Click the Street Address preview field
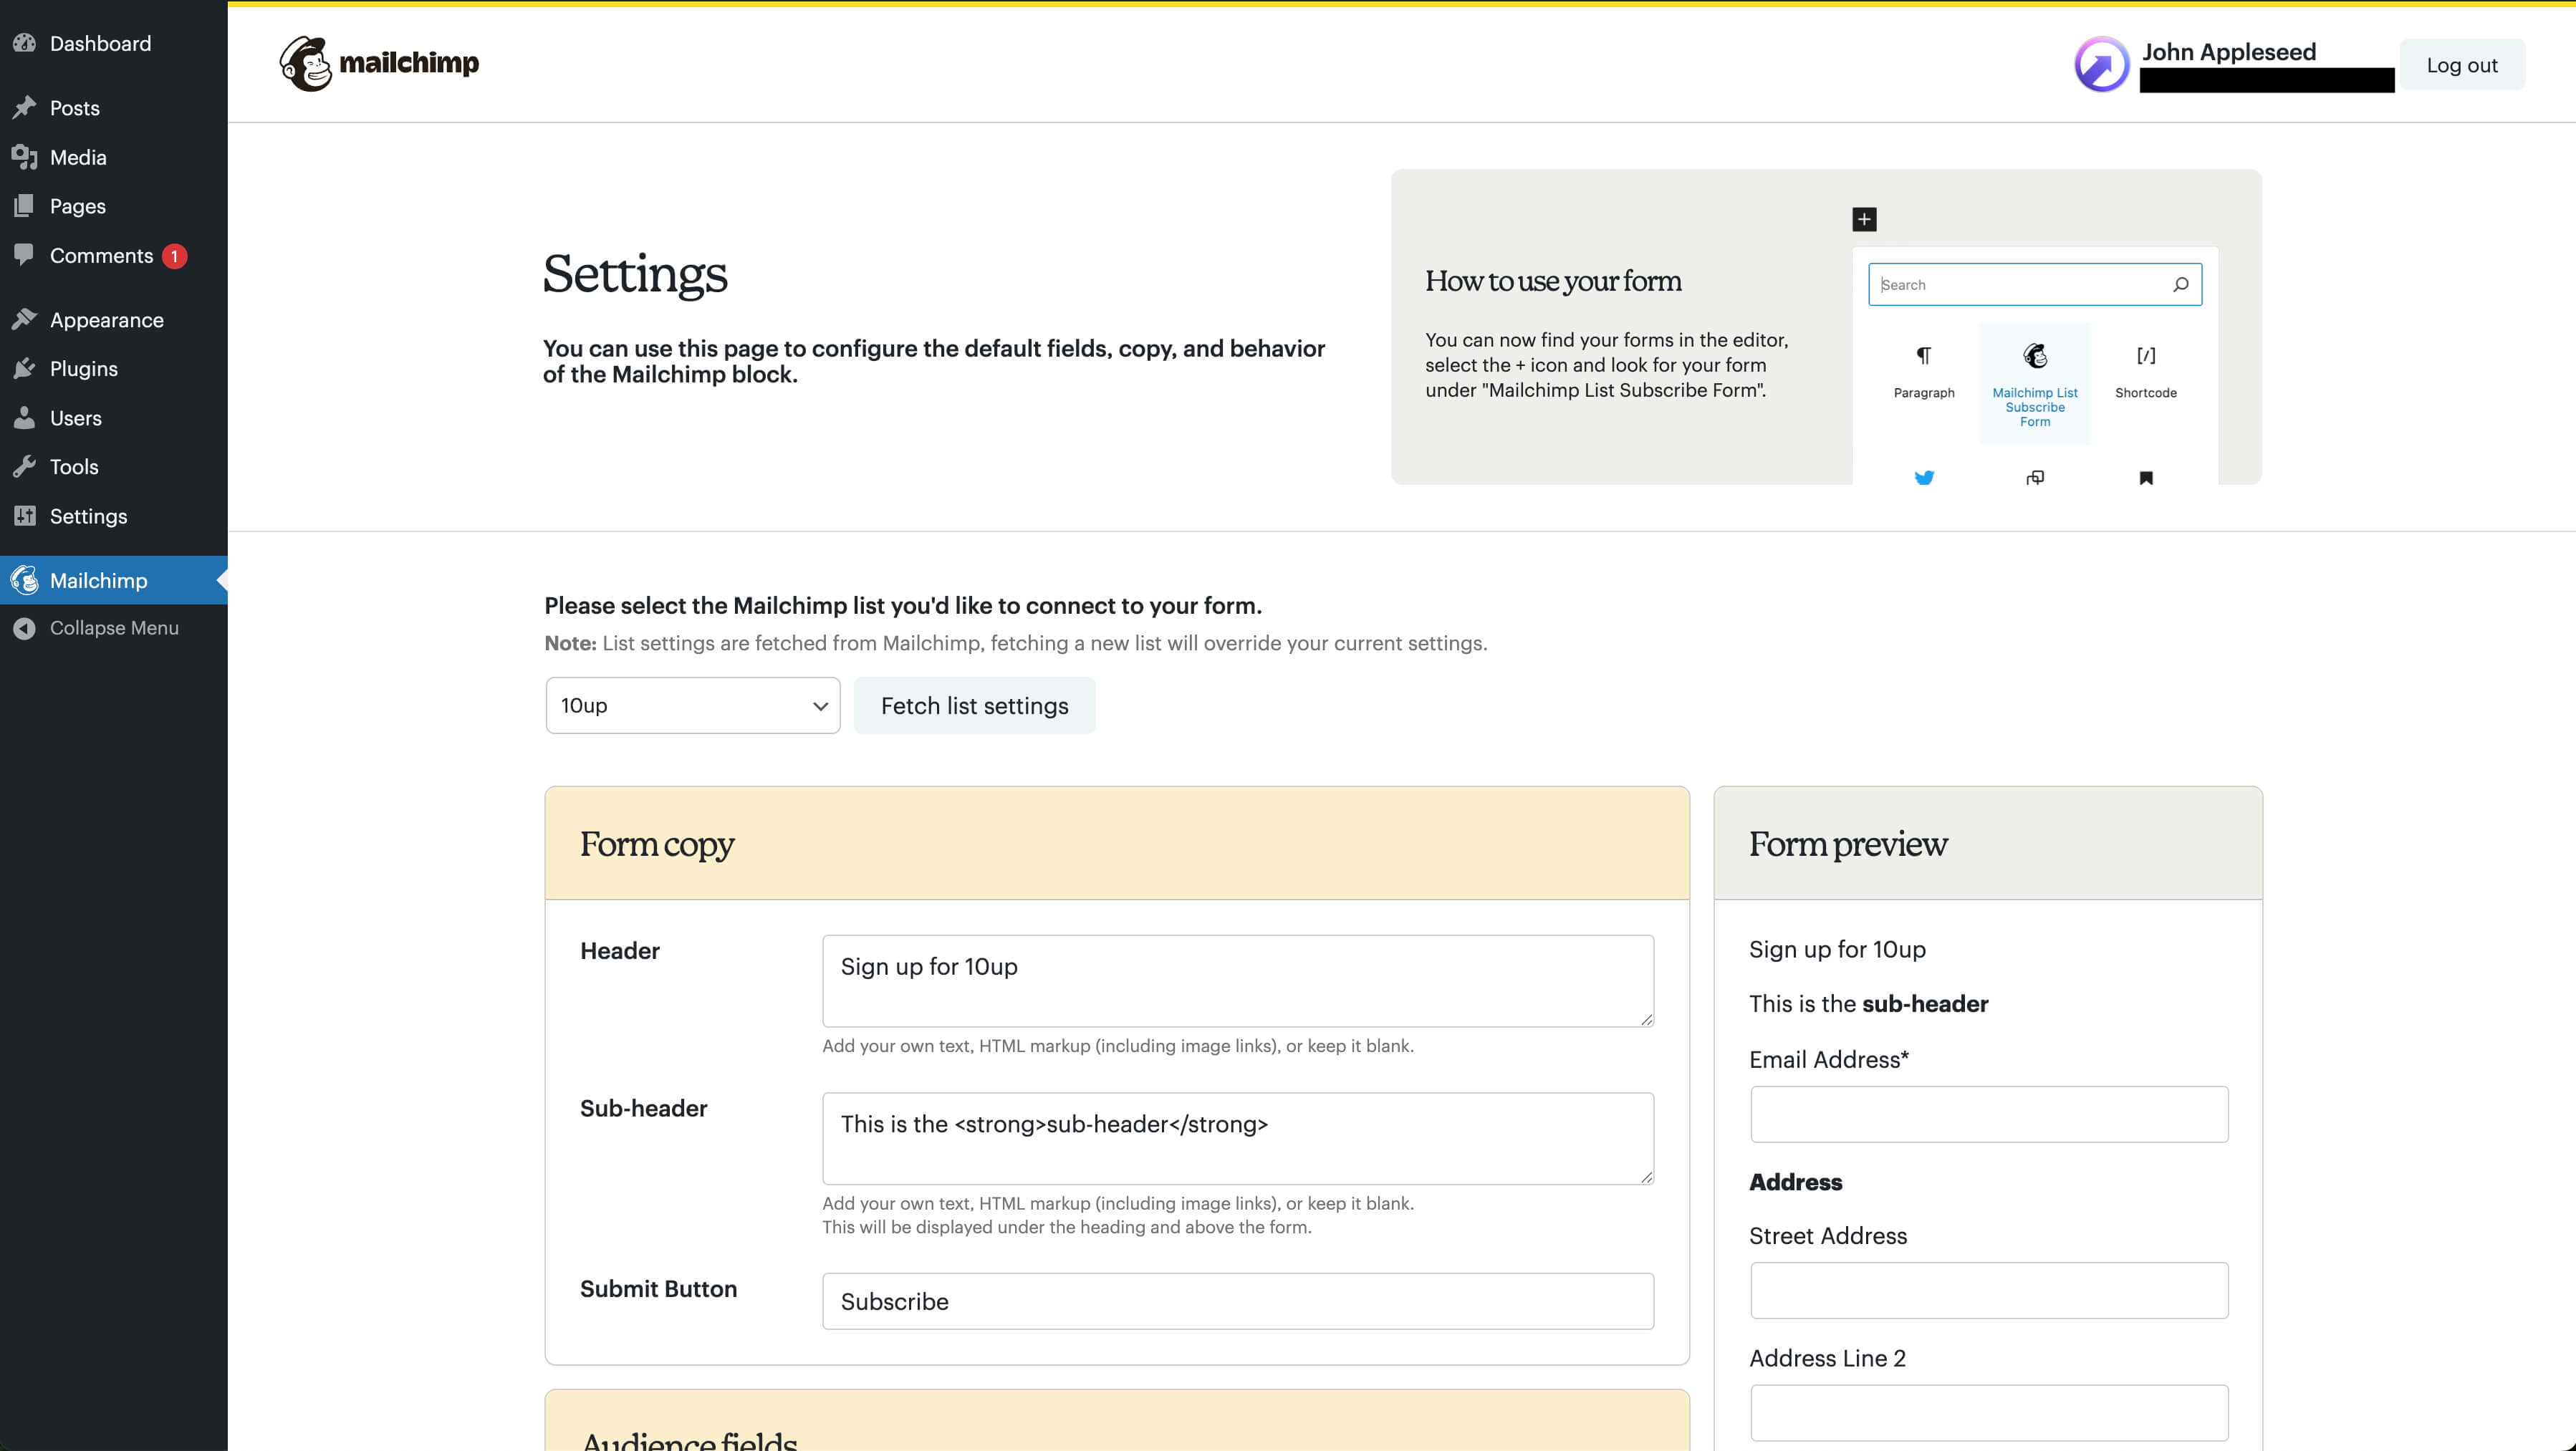The width and height of the screenshot is (2576, 1451). point(1989,1290)
